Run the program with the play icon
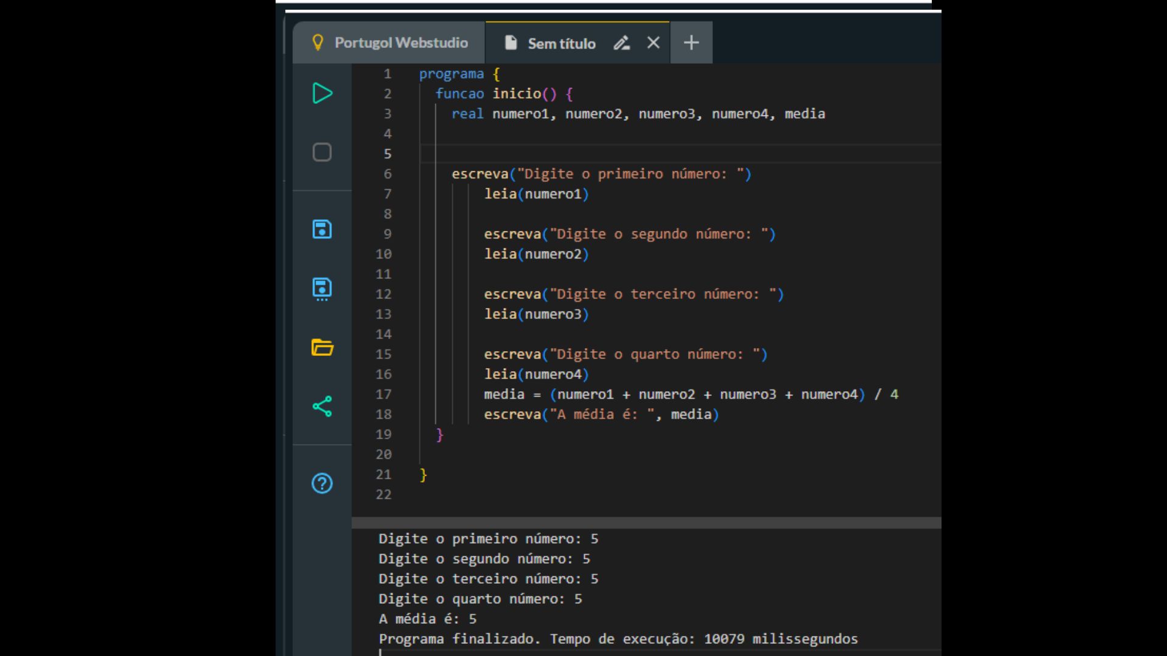 click(322, 94)
